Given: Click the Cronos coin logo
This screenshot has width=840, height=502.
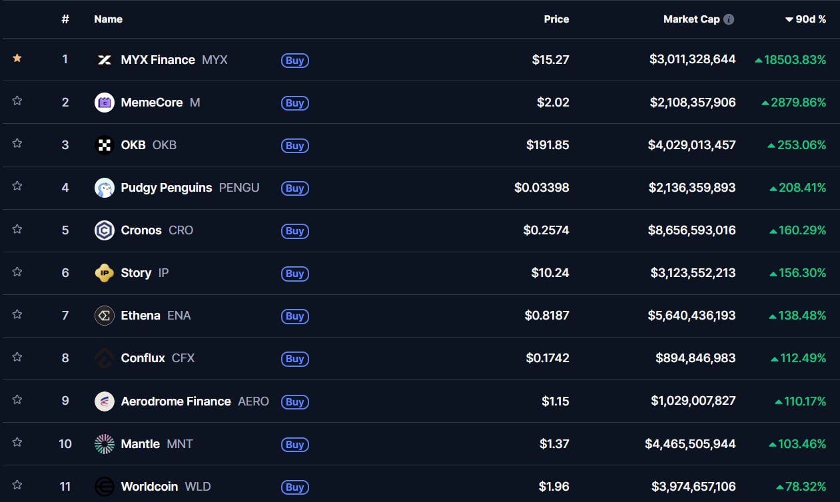Looking at the screenshot, I should pyautogui.click(x=105, y=230).
